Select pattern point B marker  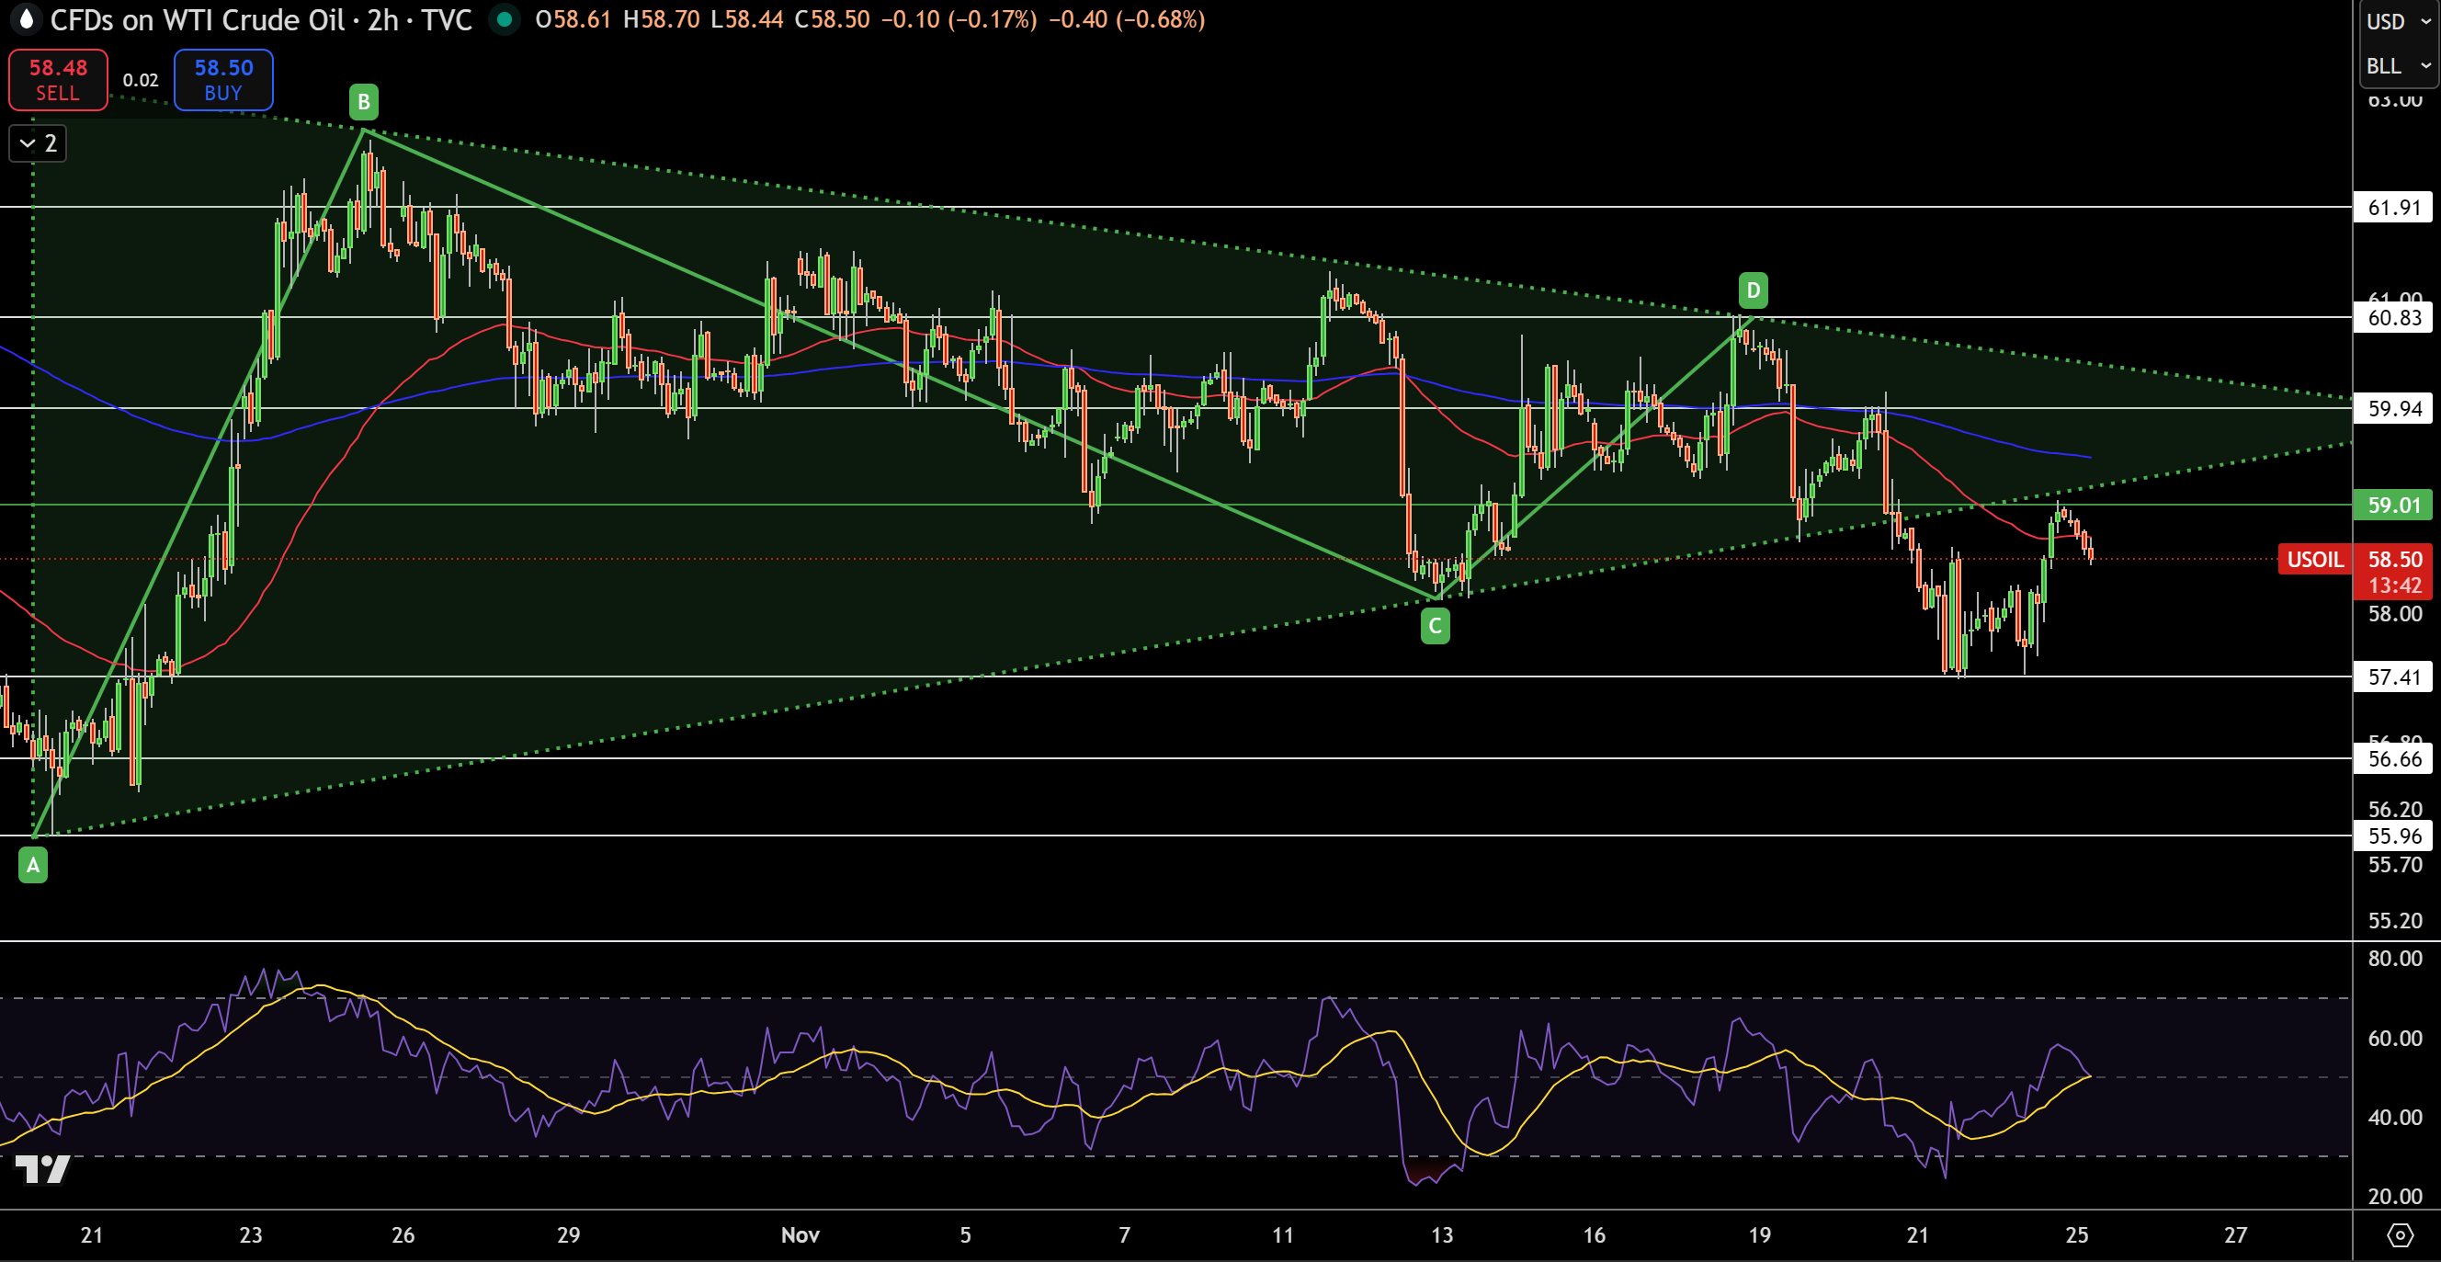point(364,101)
